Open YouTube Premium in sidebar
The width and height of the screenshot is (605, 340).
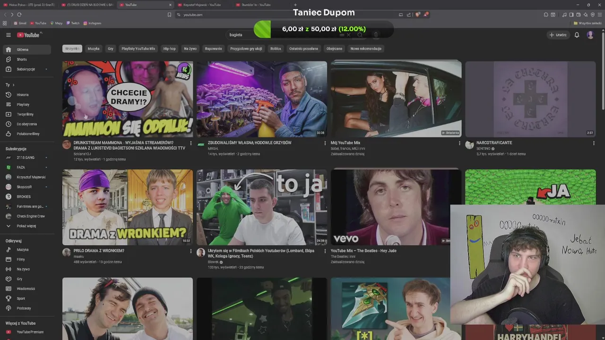point(26,332)
